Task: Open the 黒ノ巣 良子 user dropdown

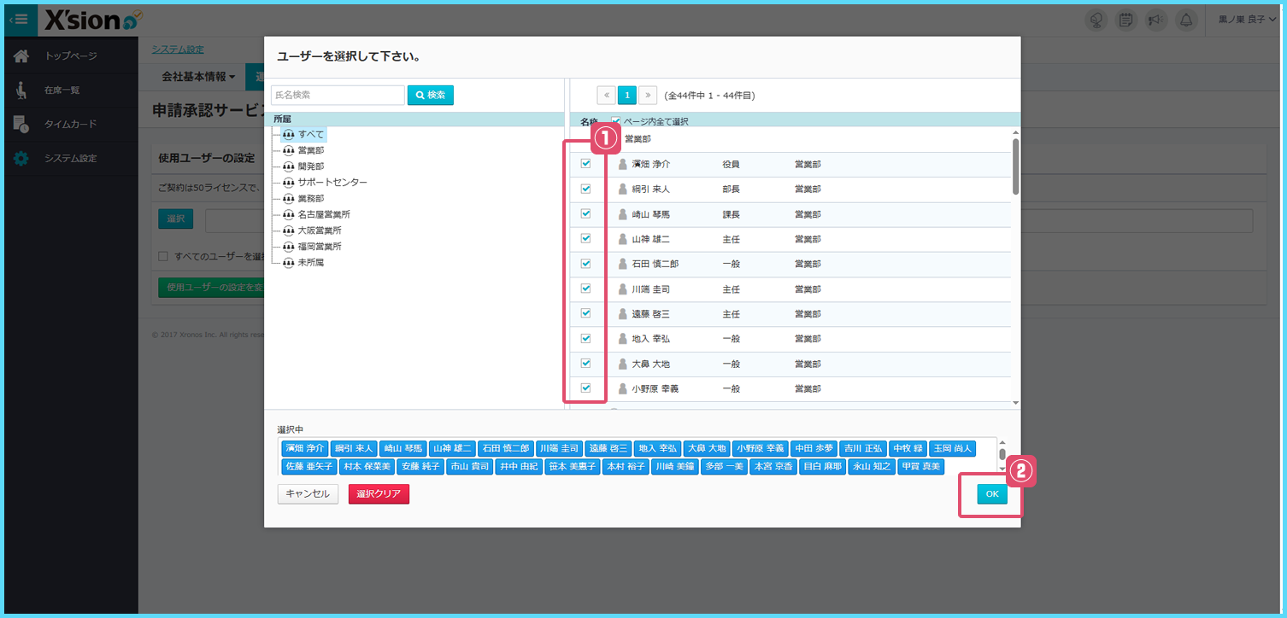Action: click(x=1246, y=20)
